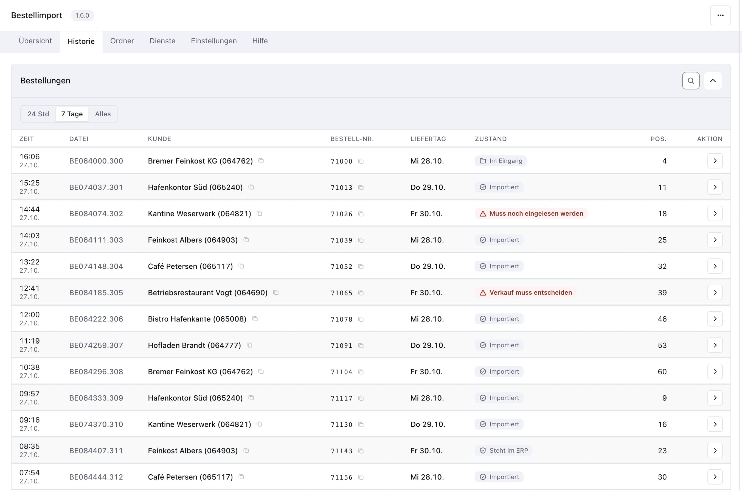Open the Einstellungen tab
The image size is (742, 490).
[x=214, y=41]
